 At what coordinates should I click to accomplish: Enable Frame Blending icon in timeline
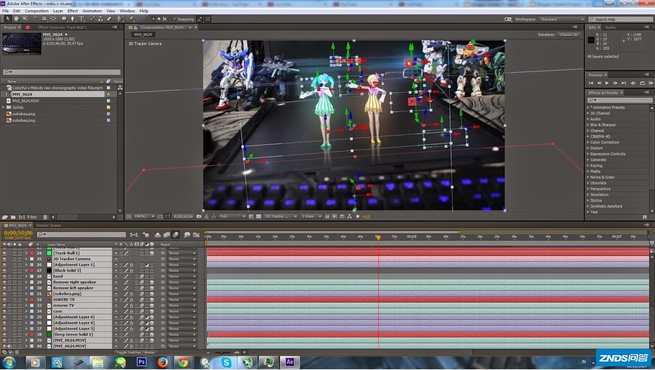(167, 235)
